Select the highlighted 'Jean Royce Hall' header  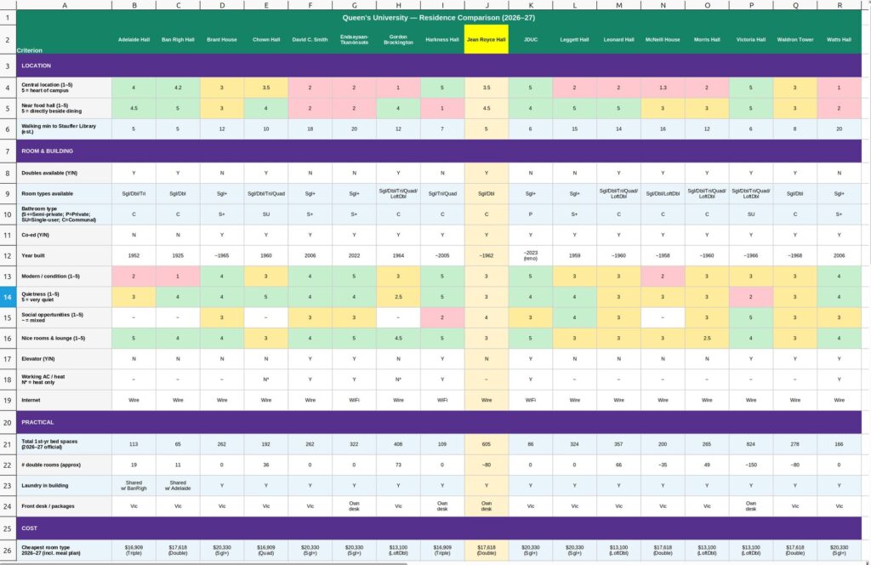tap(487, 39)
